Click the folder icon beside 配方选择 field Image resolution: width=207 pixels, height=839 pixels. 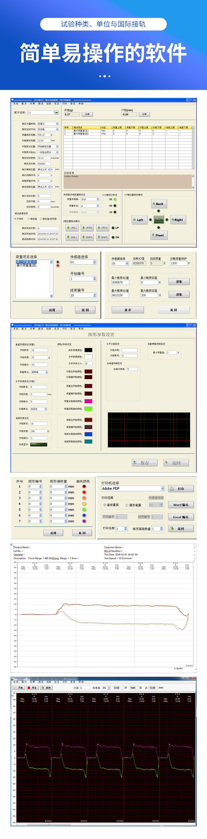[x=56, y=112]
